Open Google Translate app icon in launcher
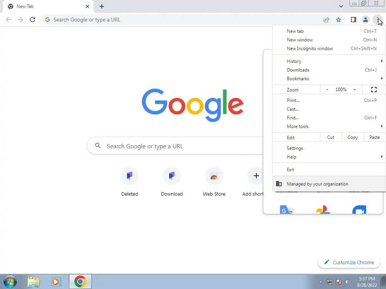This screenshot has width=386, height=289. [x=287, y=210]
